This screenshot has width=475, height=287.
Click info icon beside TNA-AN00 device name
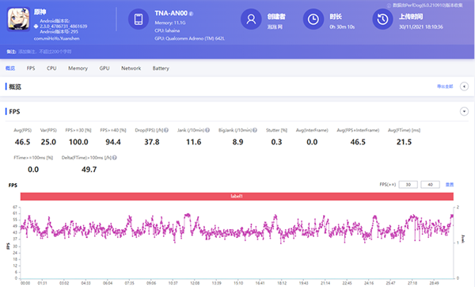pyautogui.click(x=191, y=13)
